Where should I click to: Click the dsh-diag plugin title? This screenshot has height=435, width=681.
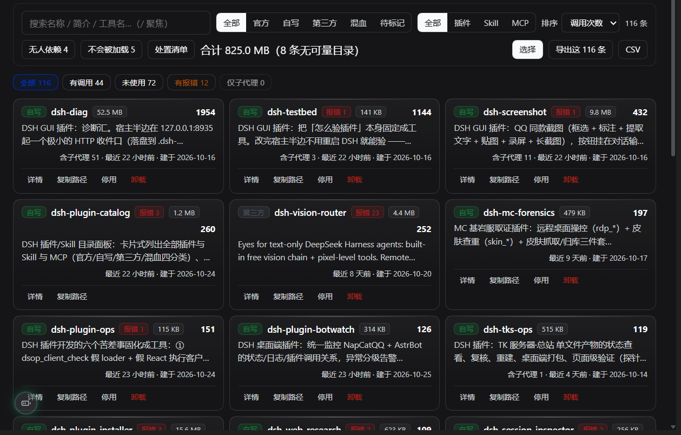pos(69,112)
